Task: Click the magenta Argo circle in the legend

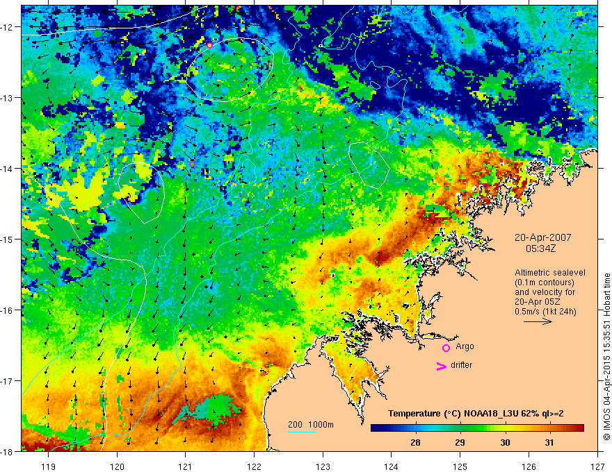Action: click(x=446, y=348)
